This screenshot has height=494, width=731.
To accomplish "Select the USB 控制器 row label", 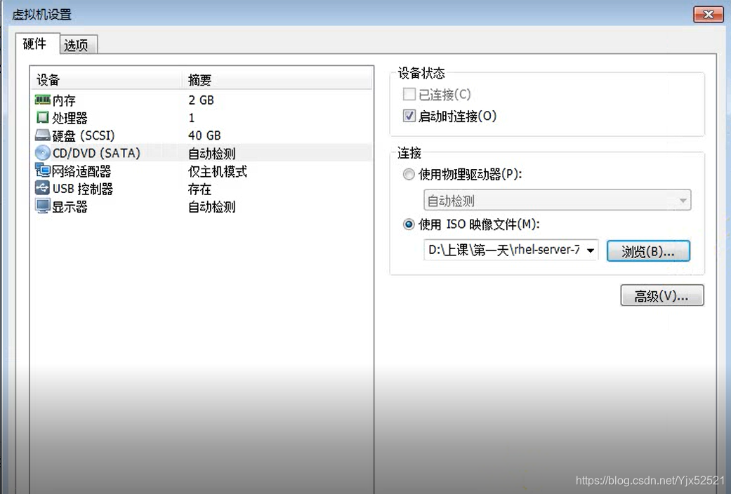I will tap(83, 189).
